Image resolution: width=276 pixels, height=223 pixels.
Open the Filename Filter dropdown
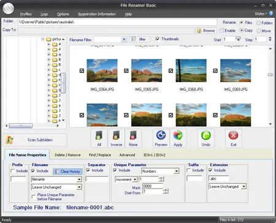click(124, 39)
